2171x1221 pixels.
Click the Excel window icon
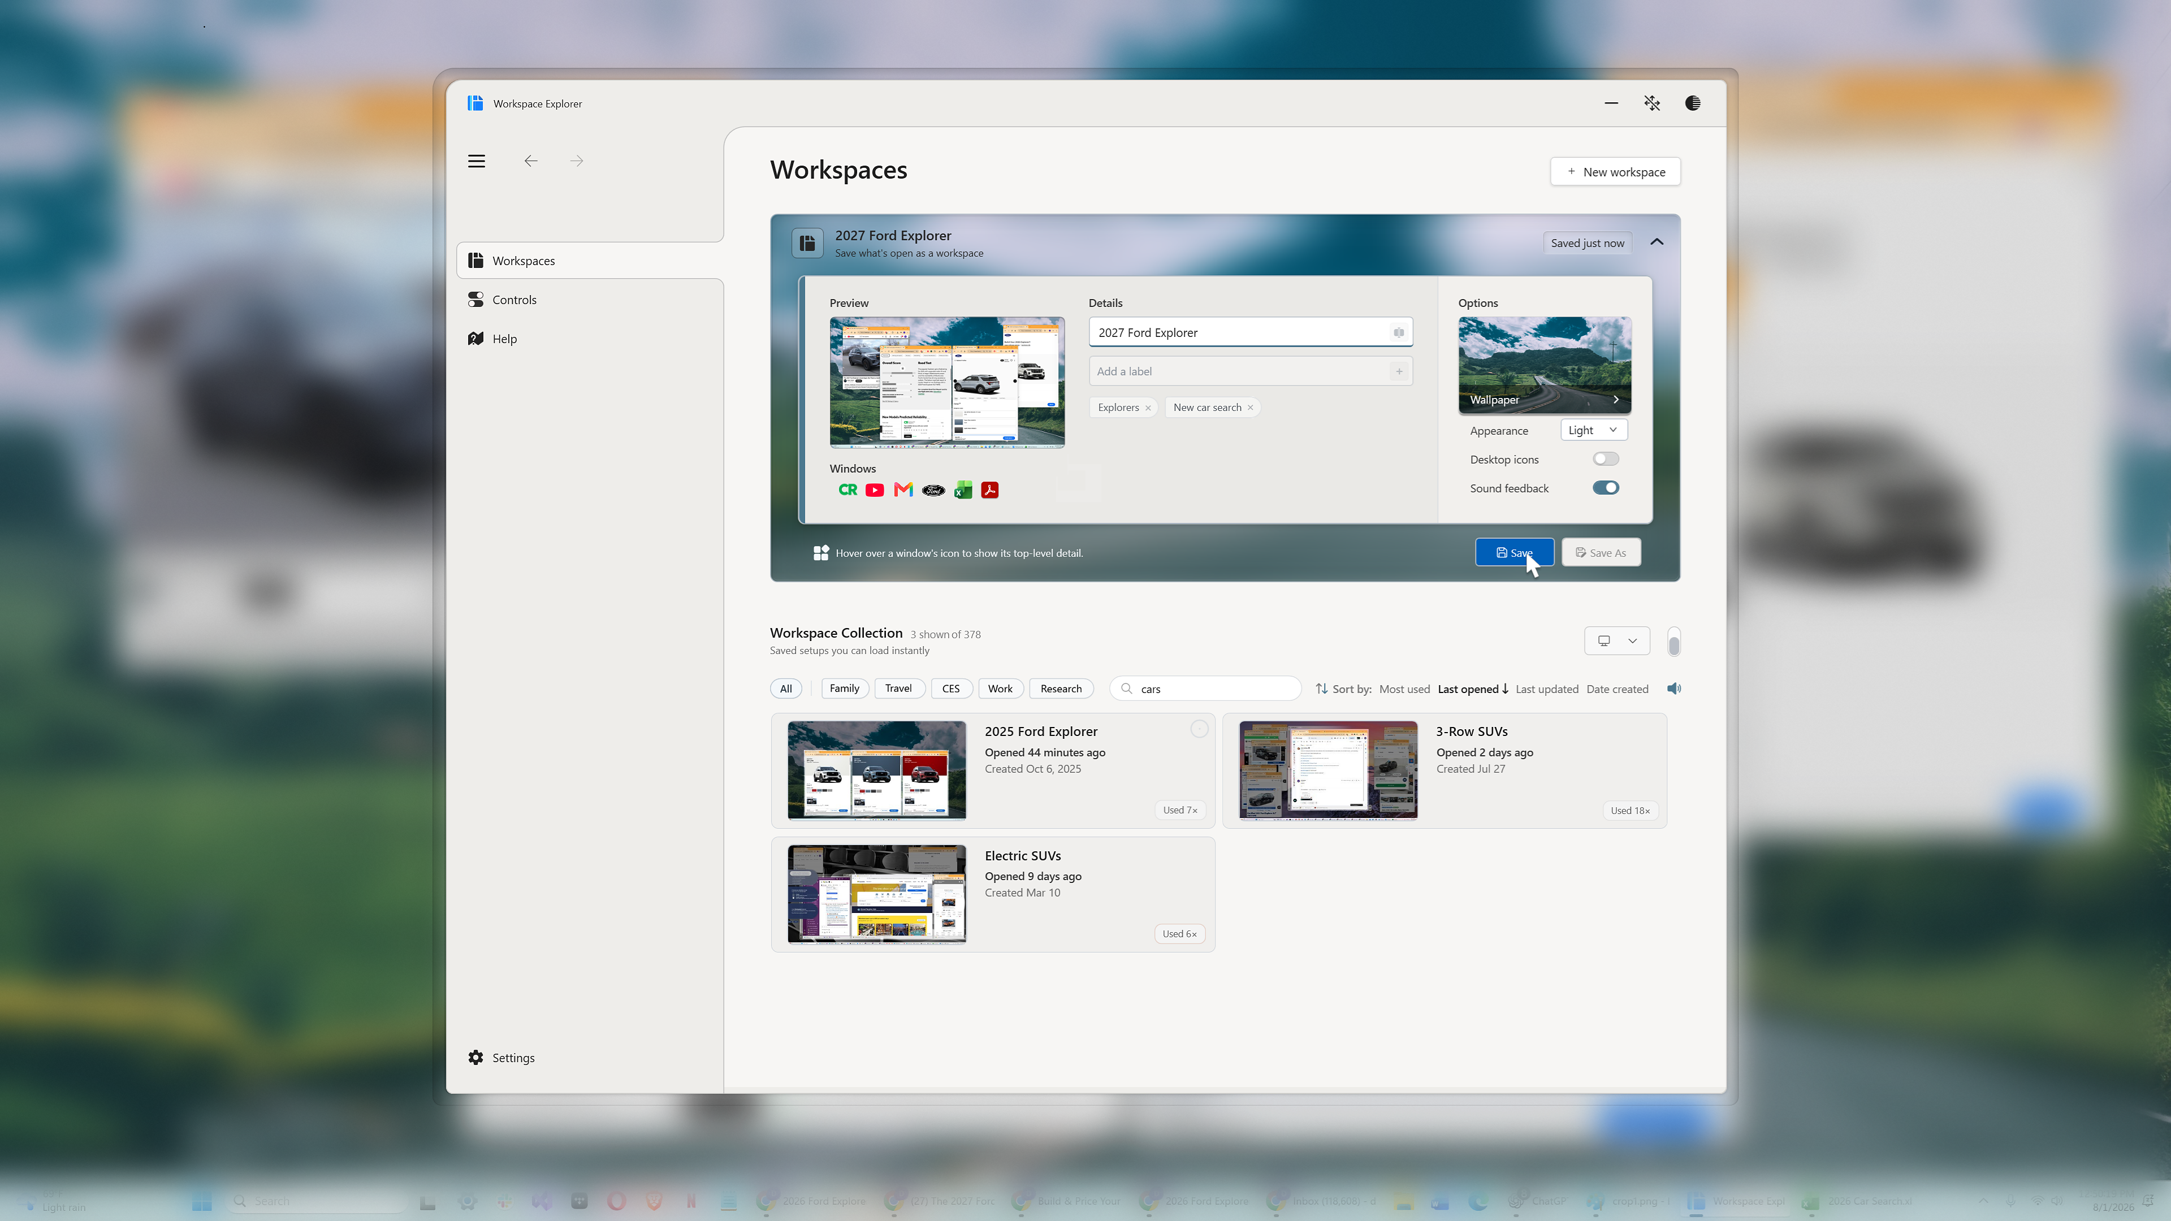[x=963, y=490]
